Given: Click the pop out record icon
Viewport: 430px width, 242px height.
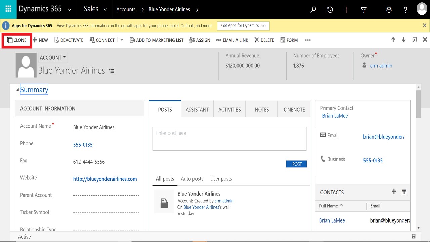Looking at the screenshot, I should point(415,40).
